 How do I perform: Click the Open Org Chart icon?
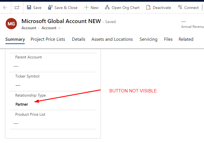[x=107, y=7]
